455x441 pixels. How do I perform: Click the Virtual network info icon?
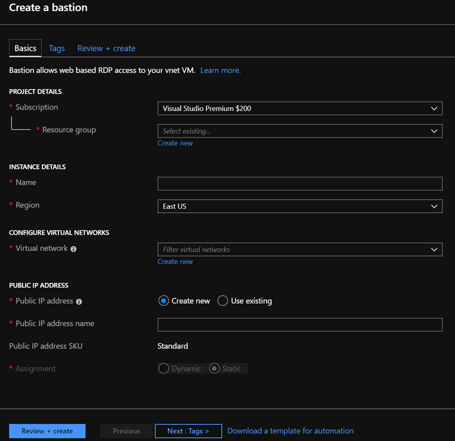[x=73, y=249]
